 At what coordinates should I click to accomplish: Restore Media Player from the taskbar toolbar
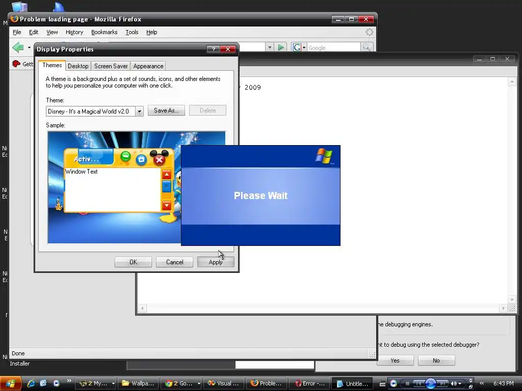coord(471,387)
